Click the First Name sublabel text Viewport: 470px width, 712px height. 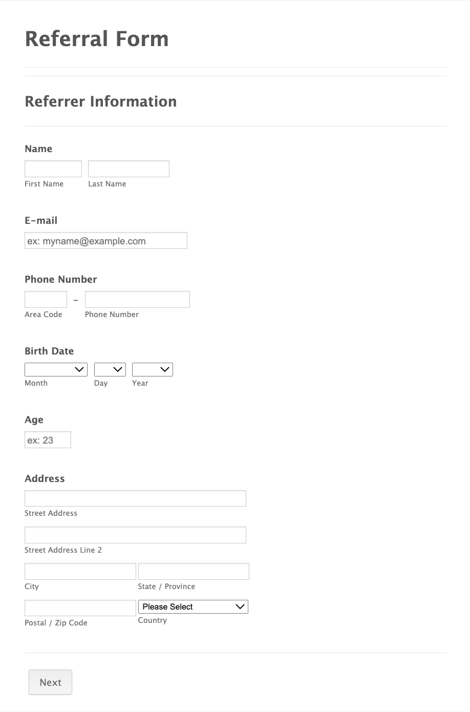44,184
